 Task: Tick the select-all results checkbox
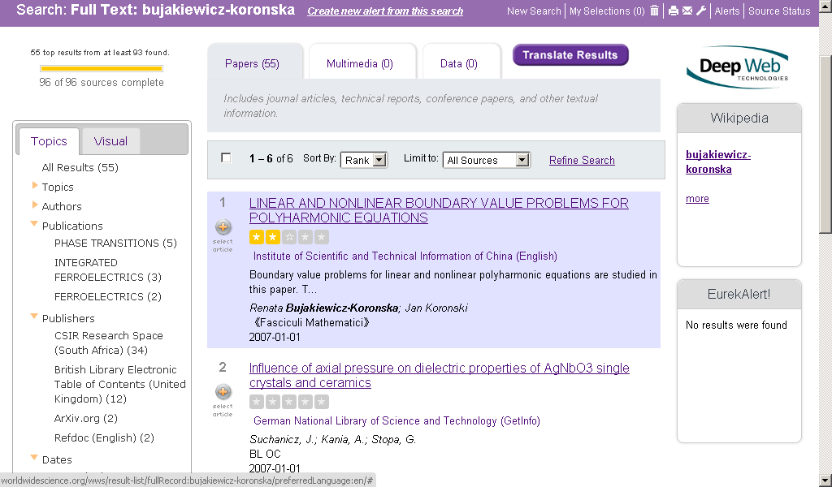226,158
